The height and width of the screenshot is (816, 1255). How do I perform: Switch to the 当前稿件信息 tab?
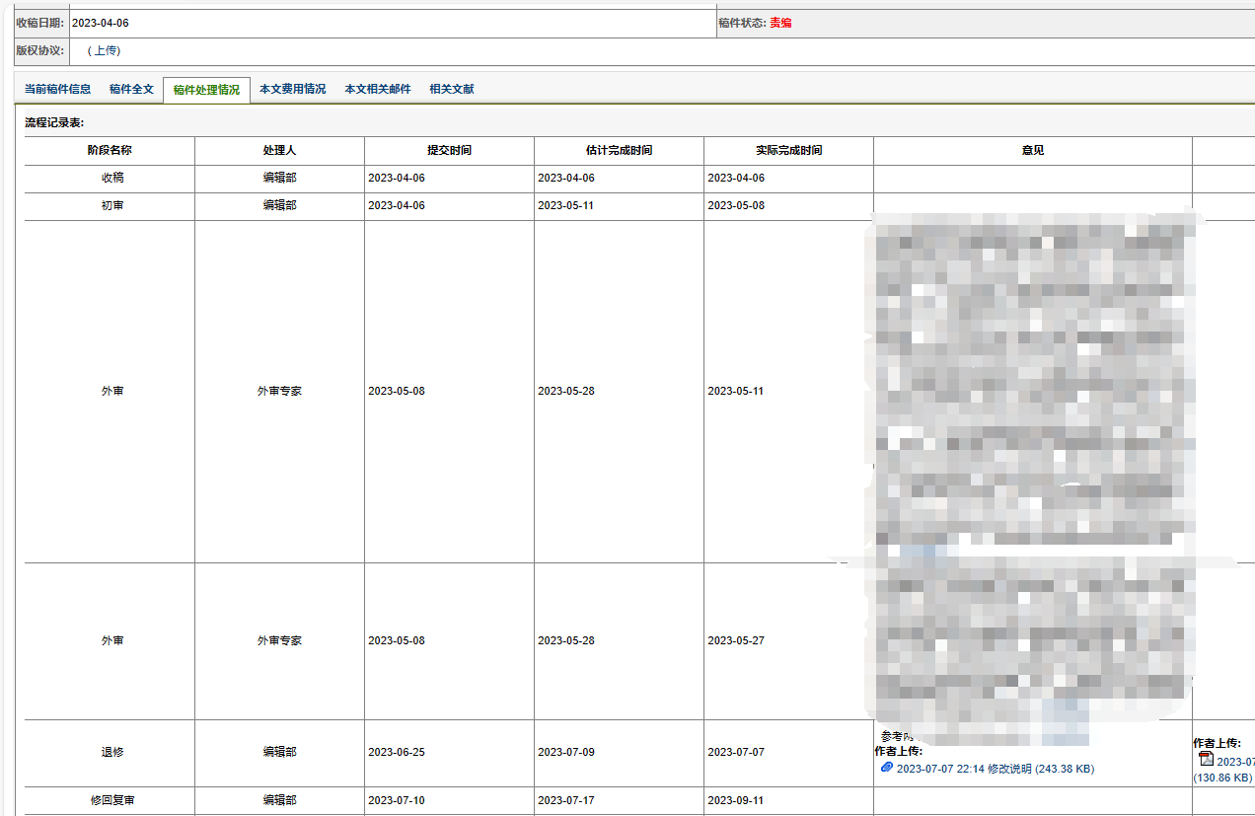pyautogui.click(x=57, y=89)
